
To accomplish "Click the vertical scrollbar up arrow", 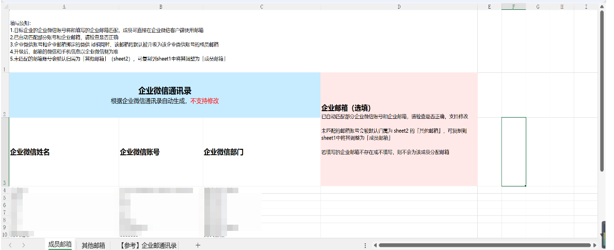I will [x=602, y=6].
